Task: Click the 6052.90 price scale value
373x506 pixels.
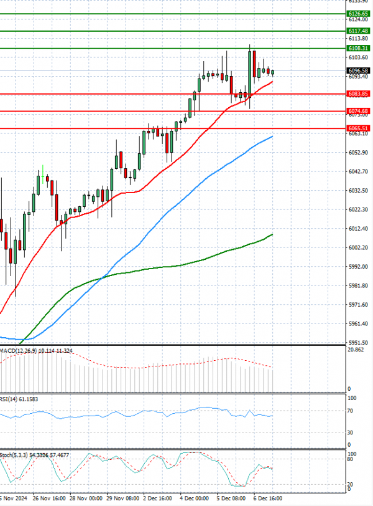Action: (x=358, y=153)
